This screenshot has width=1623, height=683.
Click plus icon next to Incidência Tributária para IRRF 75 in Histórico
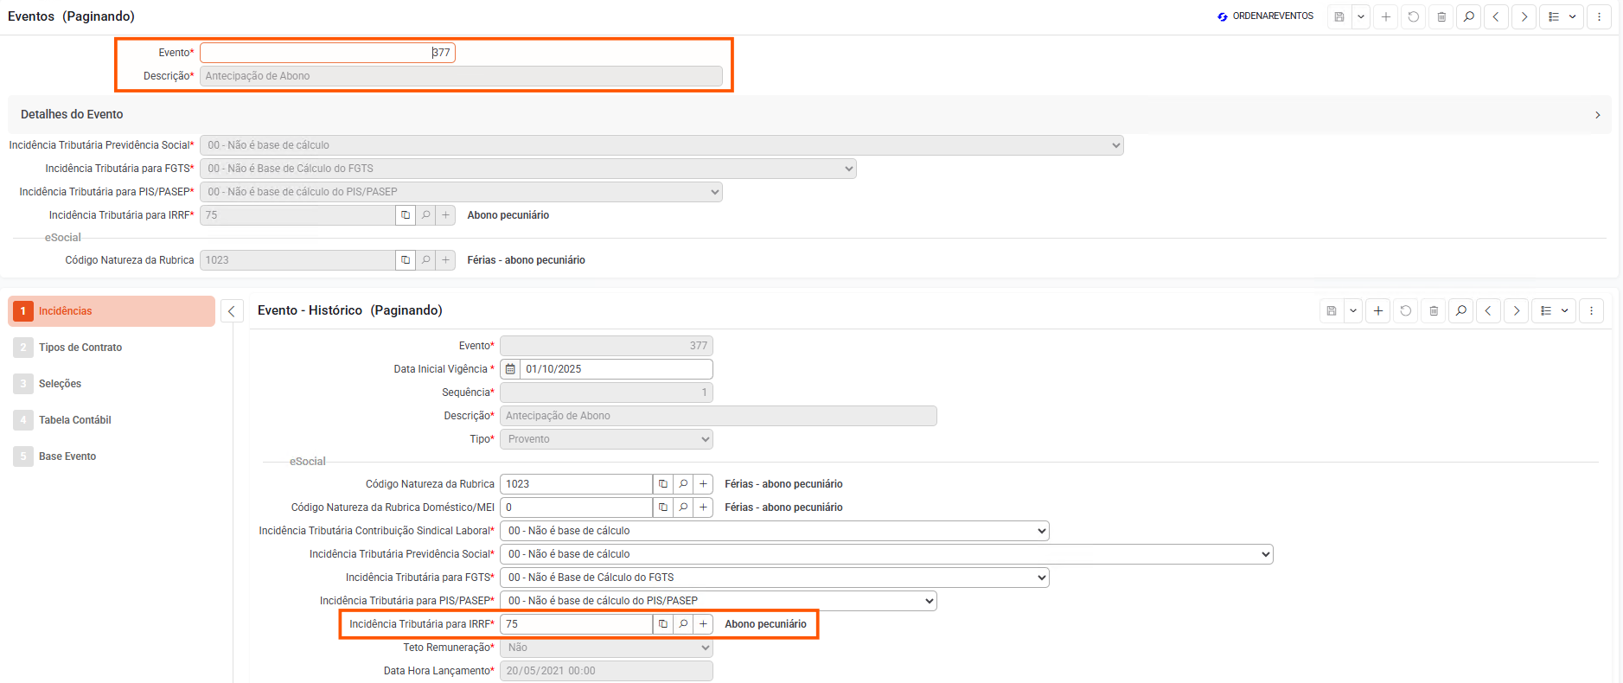point(703,624)
